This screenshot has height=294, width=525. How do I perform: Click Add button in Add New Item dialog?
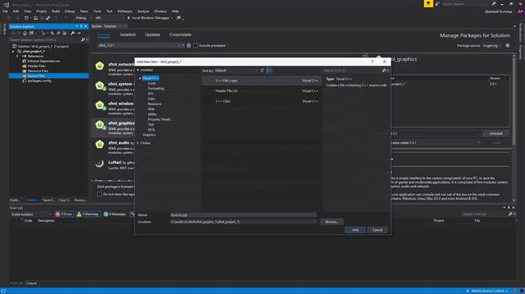(355, 230)
